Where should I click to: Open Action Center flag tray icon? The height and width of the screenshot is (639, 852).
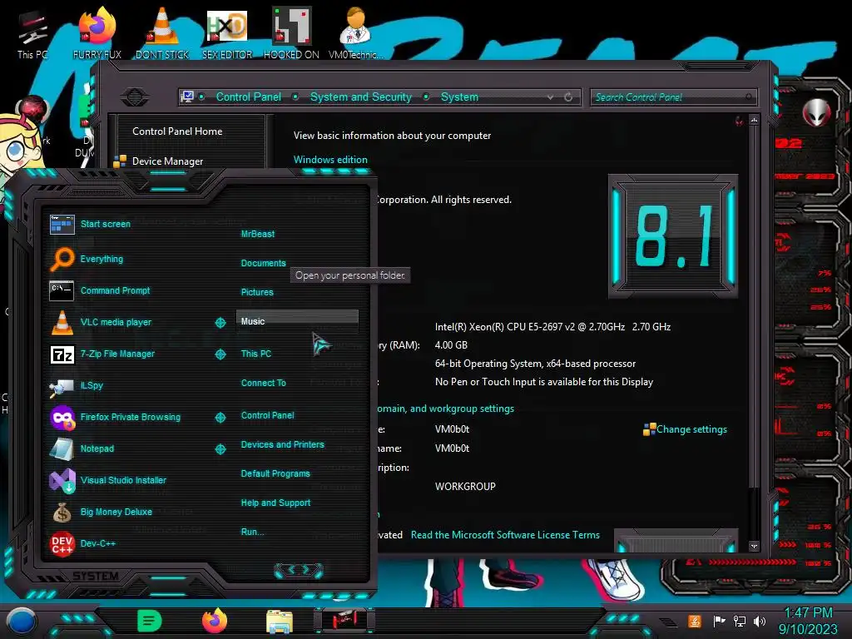pos(720,621)
